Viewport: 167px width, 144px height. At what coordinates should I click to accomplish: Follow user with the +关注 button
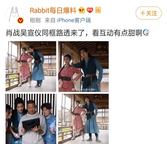[148, 13]
